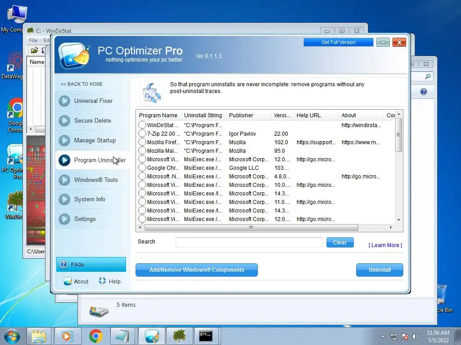Sort by Version column header
The image size is (461, 345).
click(x=282, y=115)
